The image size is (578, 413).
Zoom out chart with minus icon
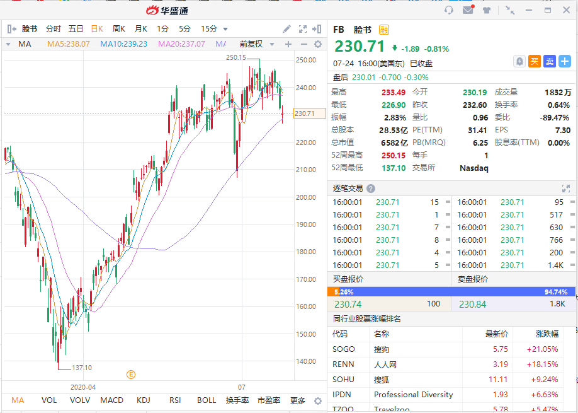(x=303, y=44)
